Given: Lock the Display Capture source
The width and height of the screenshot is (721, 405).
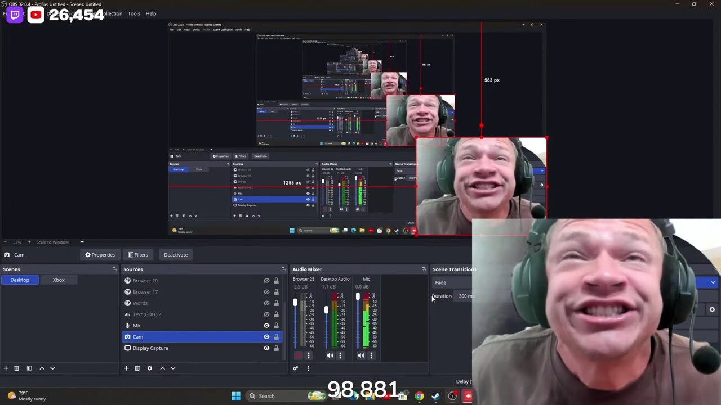Looking at the screenshot, I should coord(276,348).
